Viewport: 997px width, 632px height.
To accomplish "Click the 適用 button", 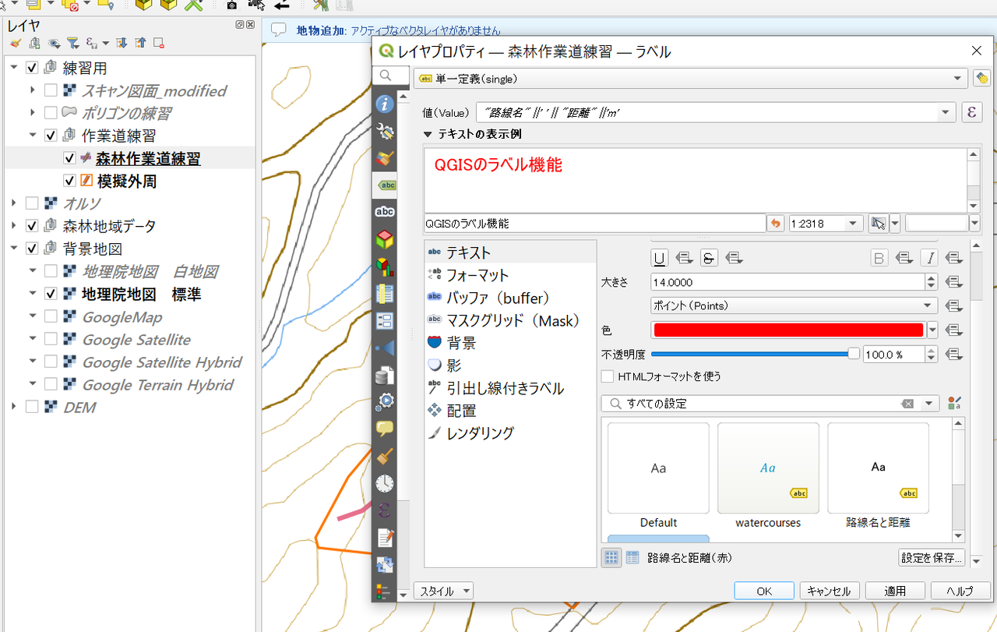I will coord(895,591).
